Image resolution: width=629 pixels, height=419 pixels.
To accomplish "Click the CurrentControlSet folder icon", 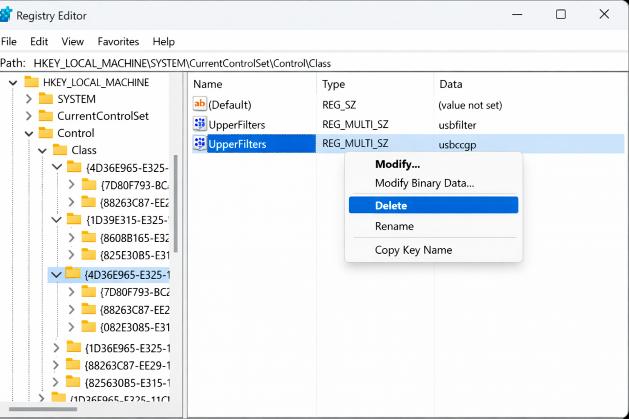I will point(46,116).
